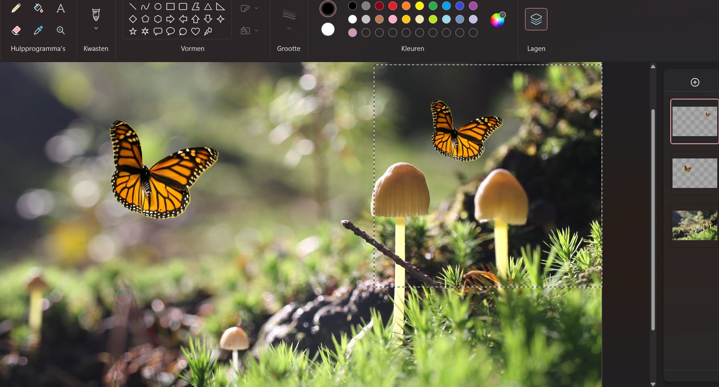Choose the dark red palette color
The image size is (719, 387).
[x=379, y=6]
